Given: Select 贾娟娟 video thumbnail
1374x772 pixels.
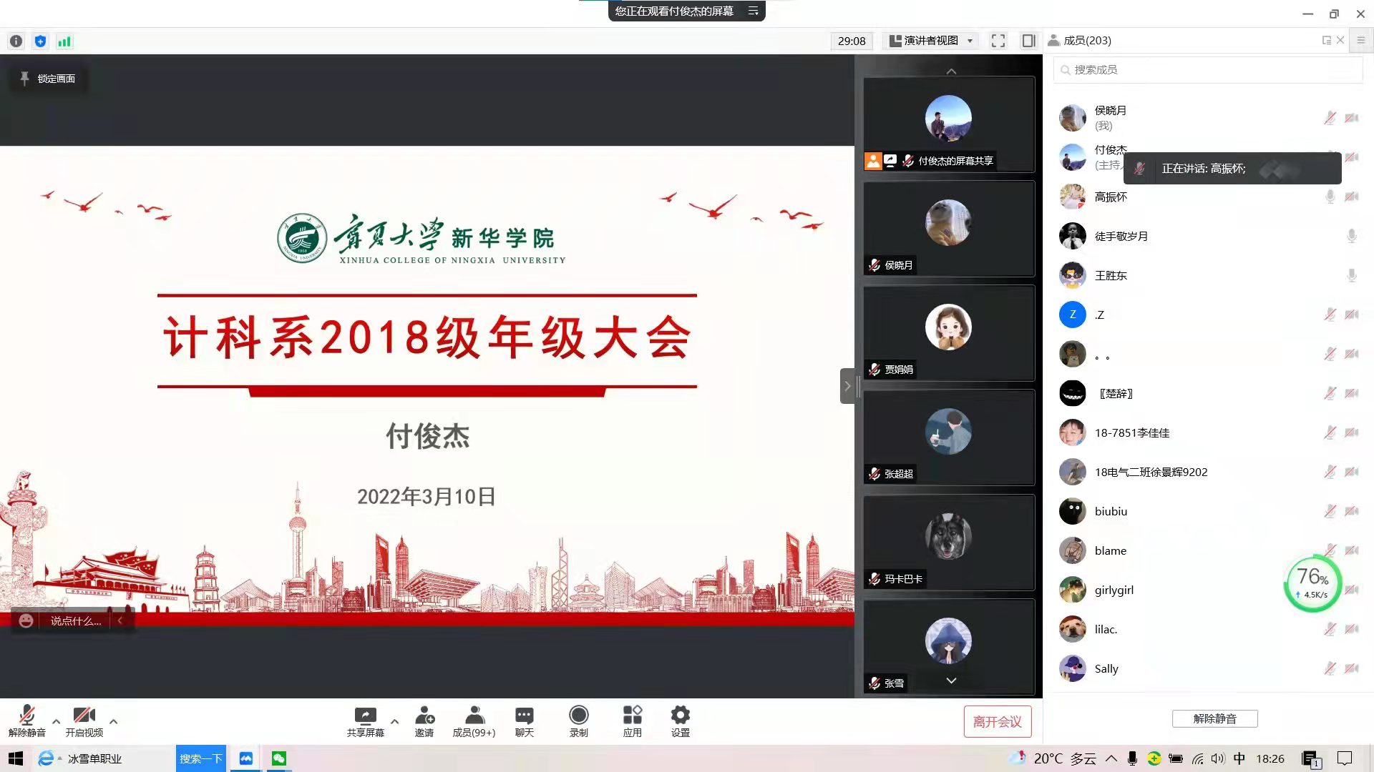Looking at the screenshot, I should point(949,333).
